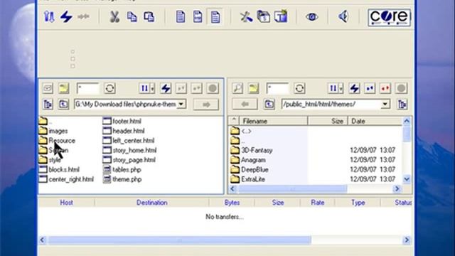Image resolution: width=455 pixels, height=256 pixels.
Task: Click the local path field G:\My Download files
Action: pyautogui.click(x=125, y=105)
